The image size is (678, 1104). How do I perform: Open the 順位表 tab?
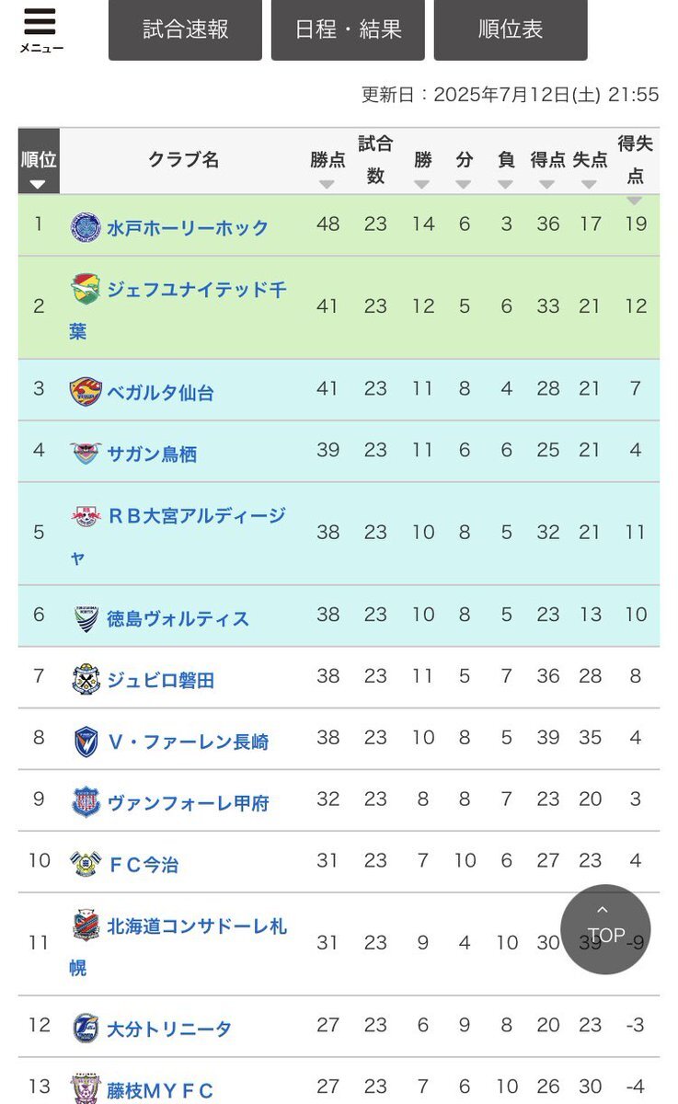511,29
